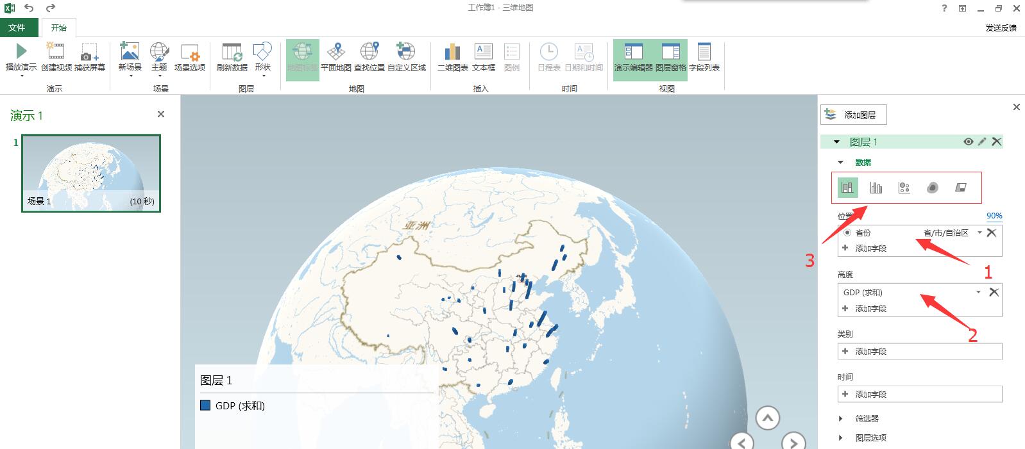Expand 图层选项 section
This screenshot has height=449, width=1025.
click(841, 437)
